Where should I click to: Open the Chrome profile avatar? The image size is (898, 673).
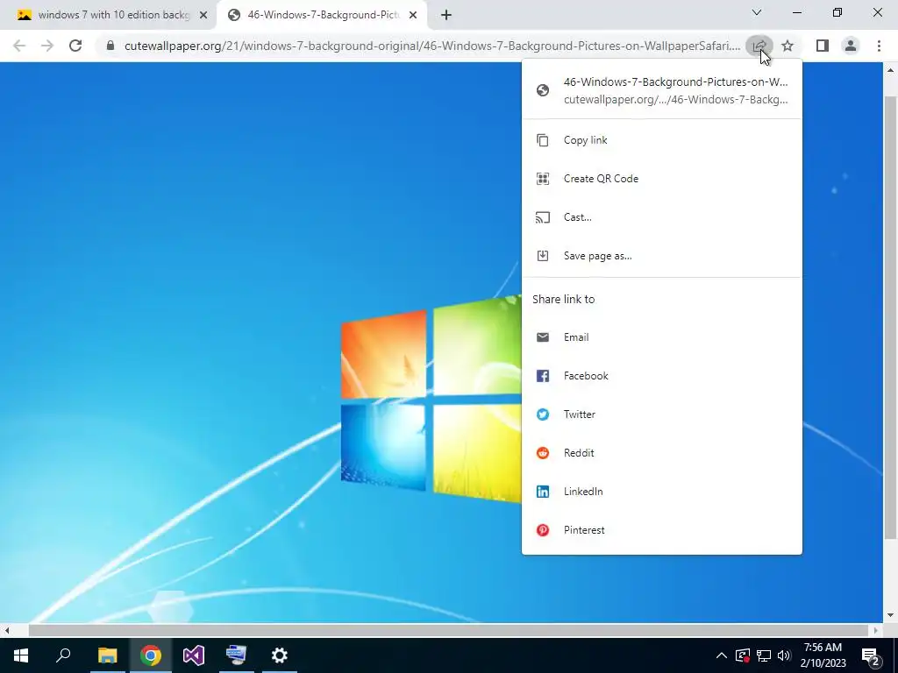tap(851, 46)
